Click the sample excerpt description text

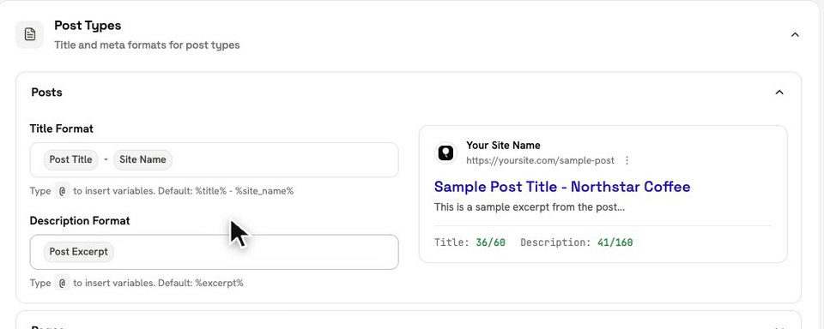pos(530,207)
